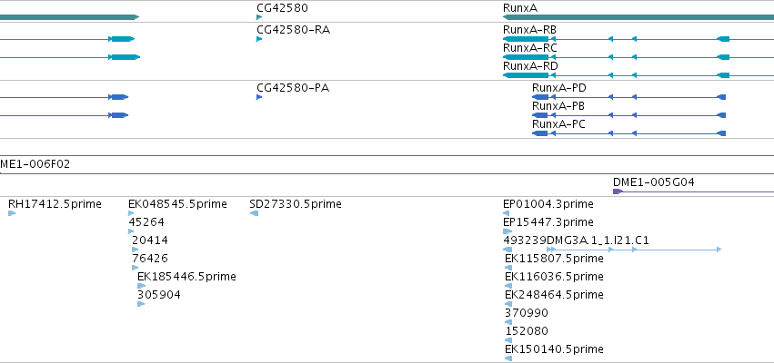Select the DME1-005G04 clone marker
Viewport: 774px width, 363px height.
[694, 191]
